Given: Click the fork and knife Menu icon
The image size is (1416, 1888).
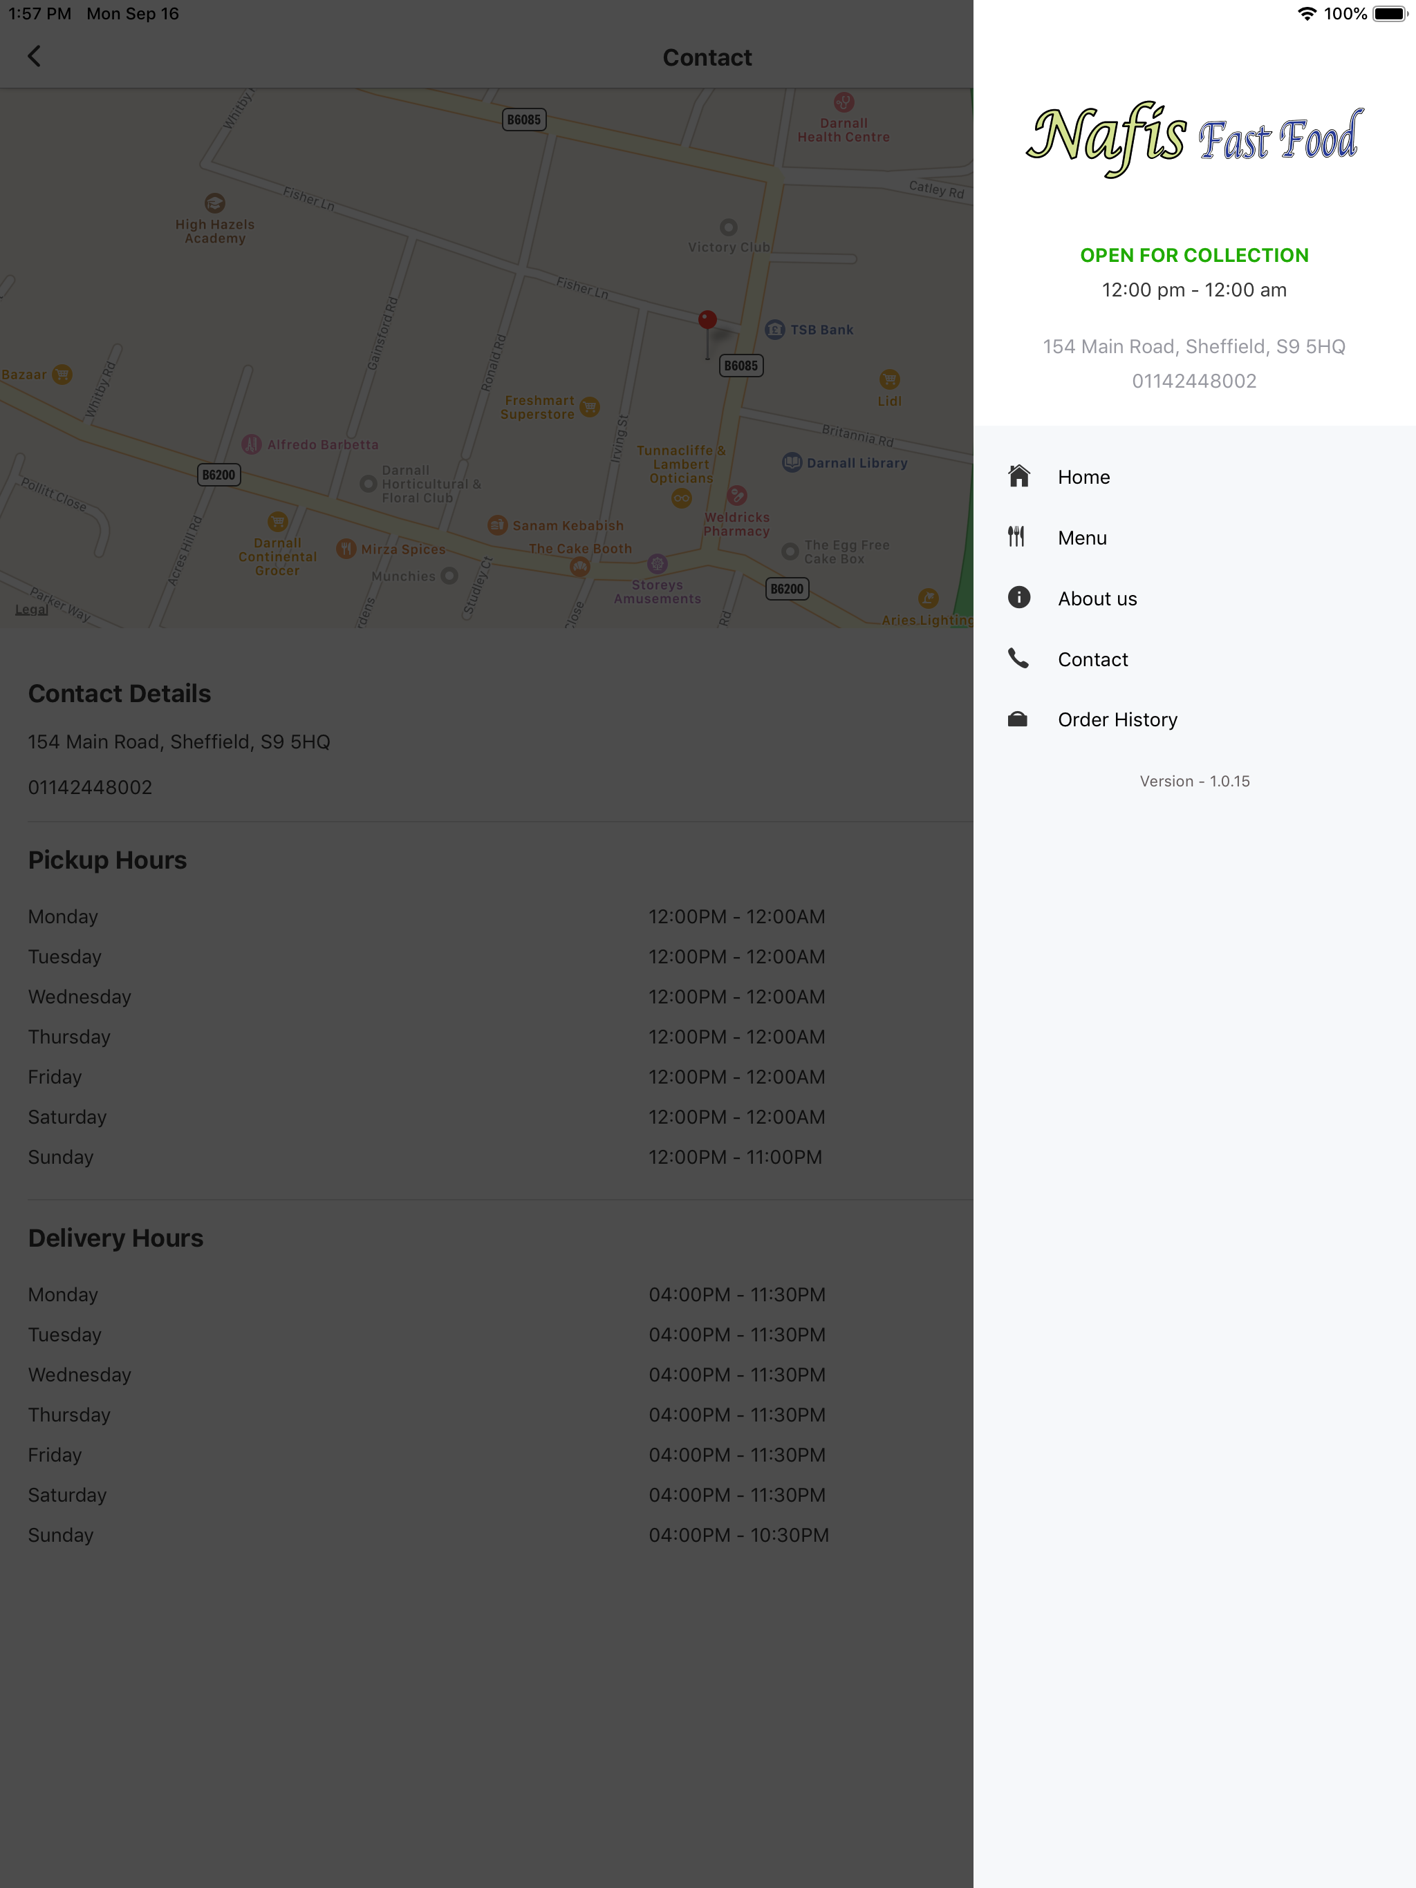Looking at the screenshot, I should tap(1016, 537).
